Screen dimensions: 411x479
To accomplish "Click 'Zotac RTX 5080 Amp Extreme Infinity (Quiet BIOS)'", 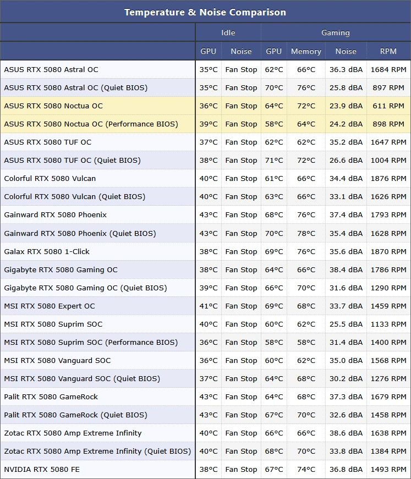I will (97, 452).
